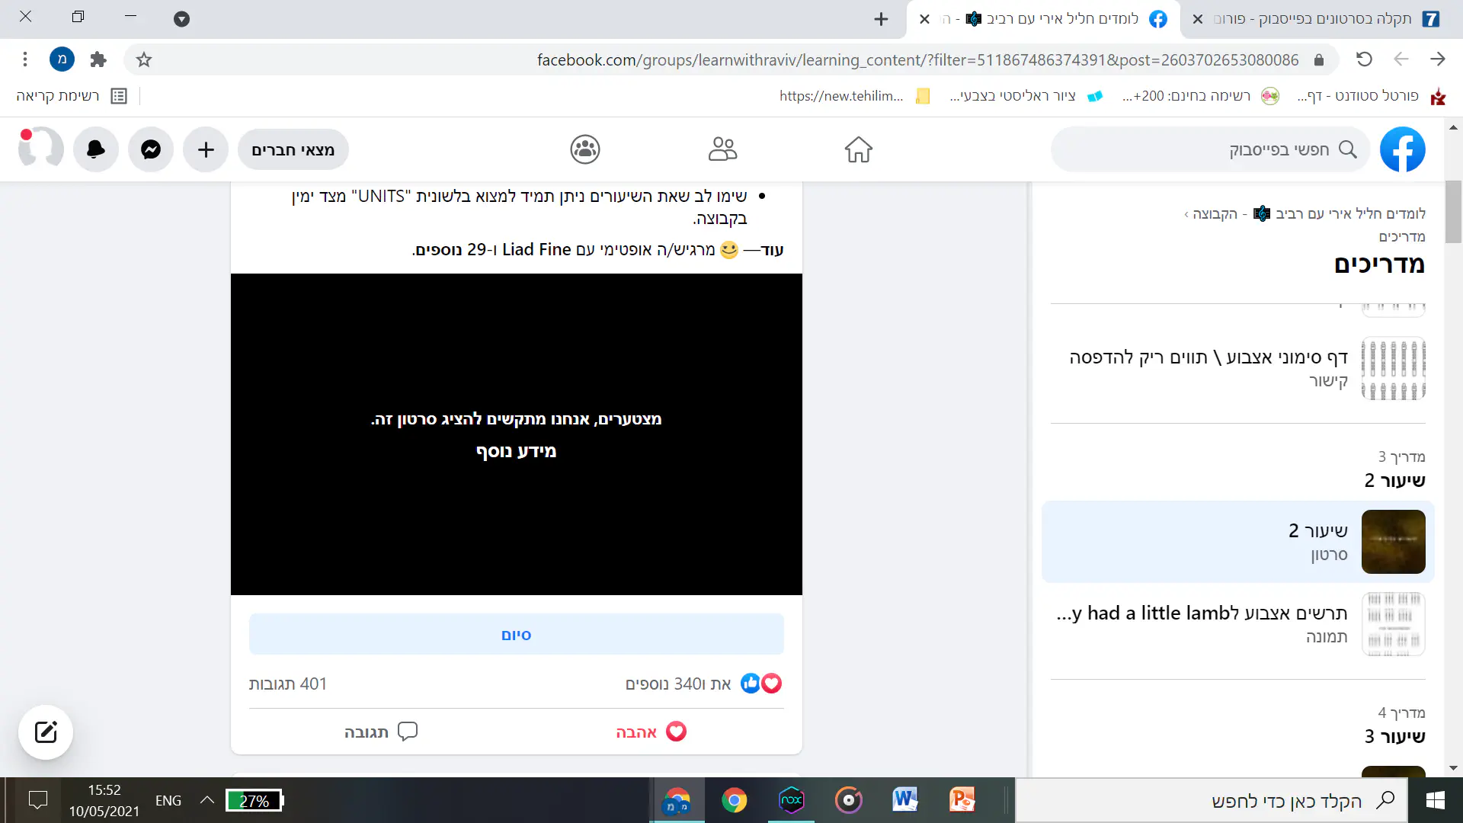The image size is (1463, 823).
Task: Toggle the love reaction on the post
Action: pyautogui.click(x=651, y=732)
